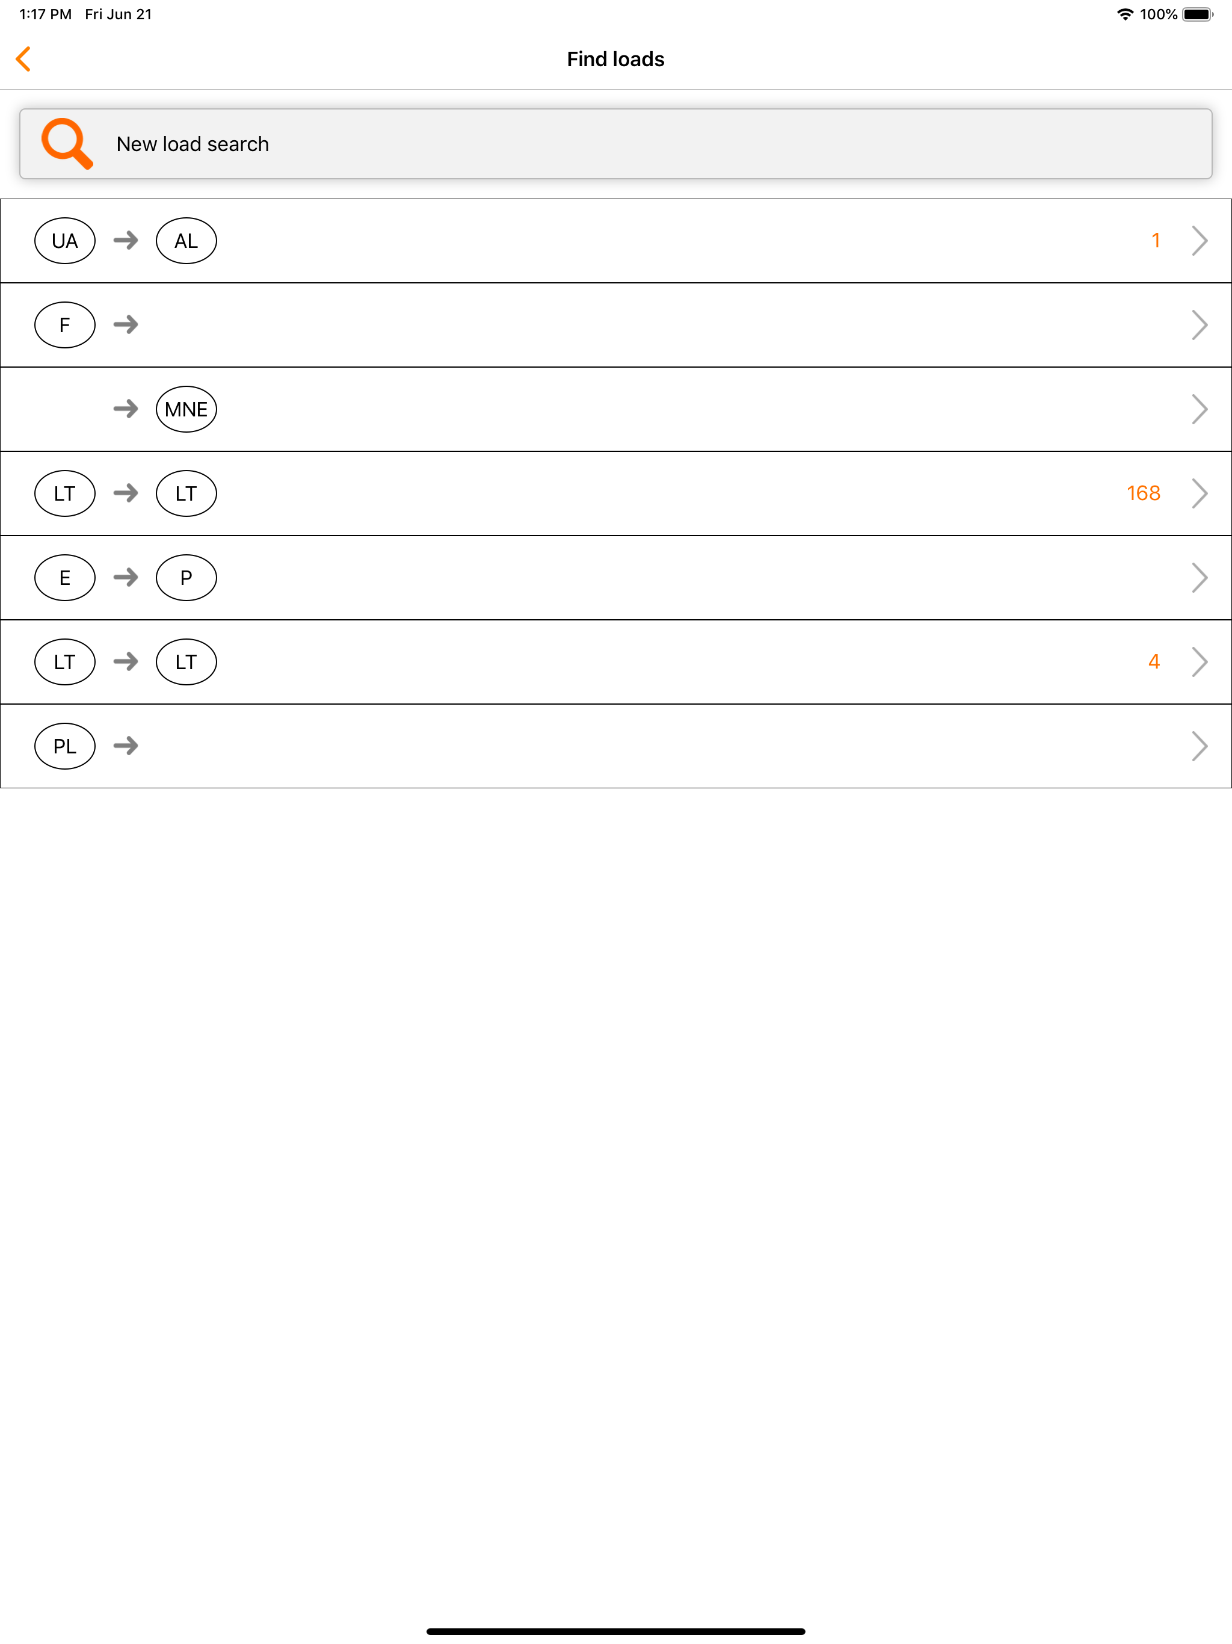Tap the MNE destination badge
The width and height of the screenshot is (1232, 1644).
click(x=186, y=409)
